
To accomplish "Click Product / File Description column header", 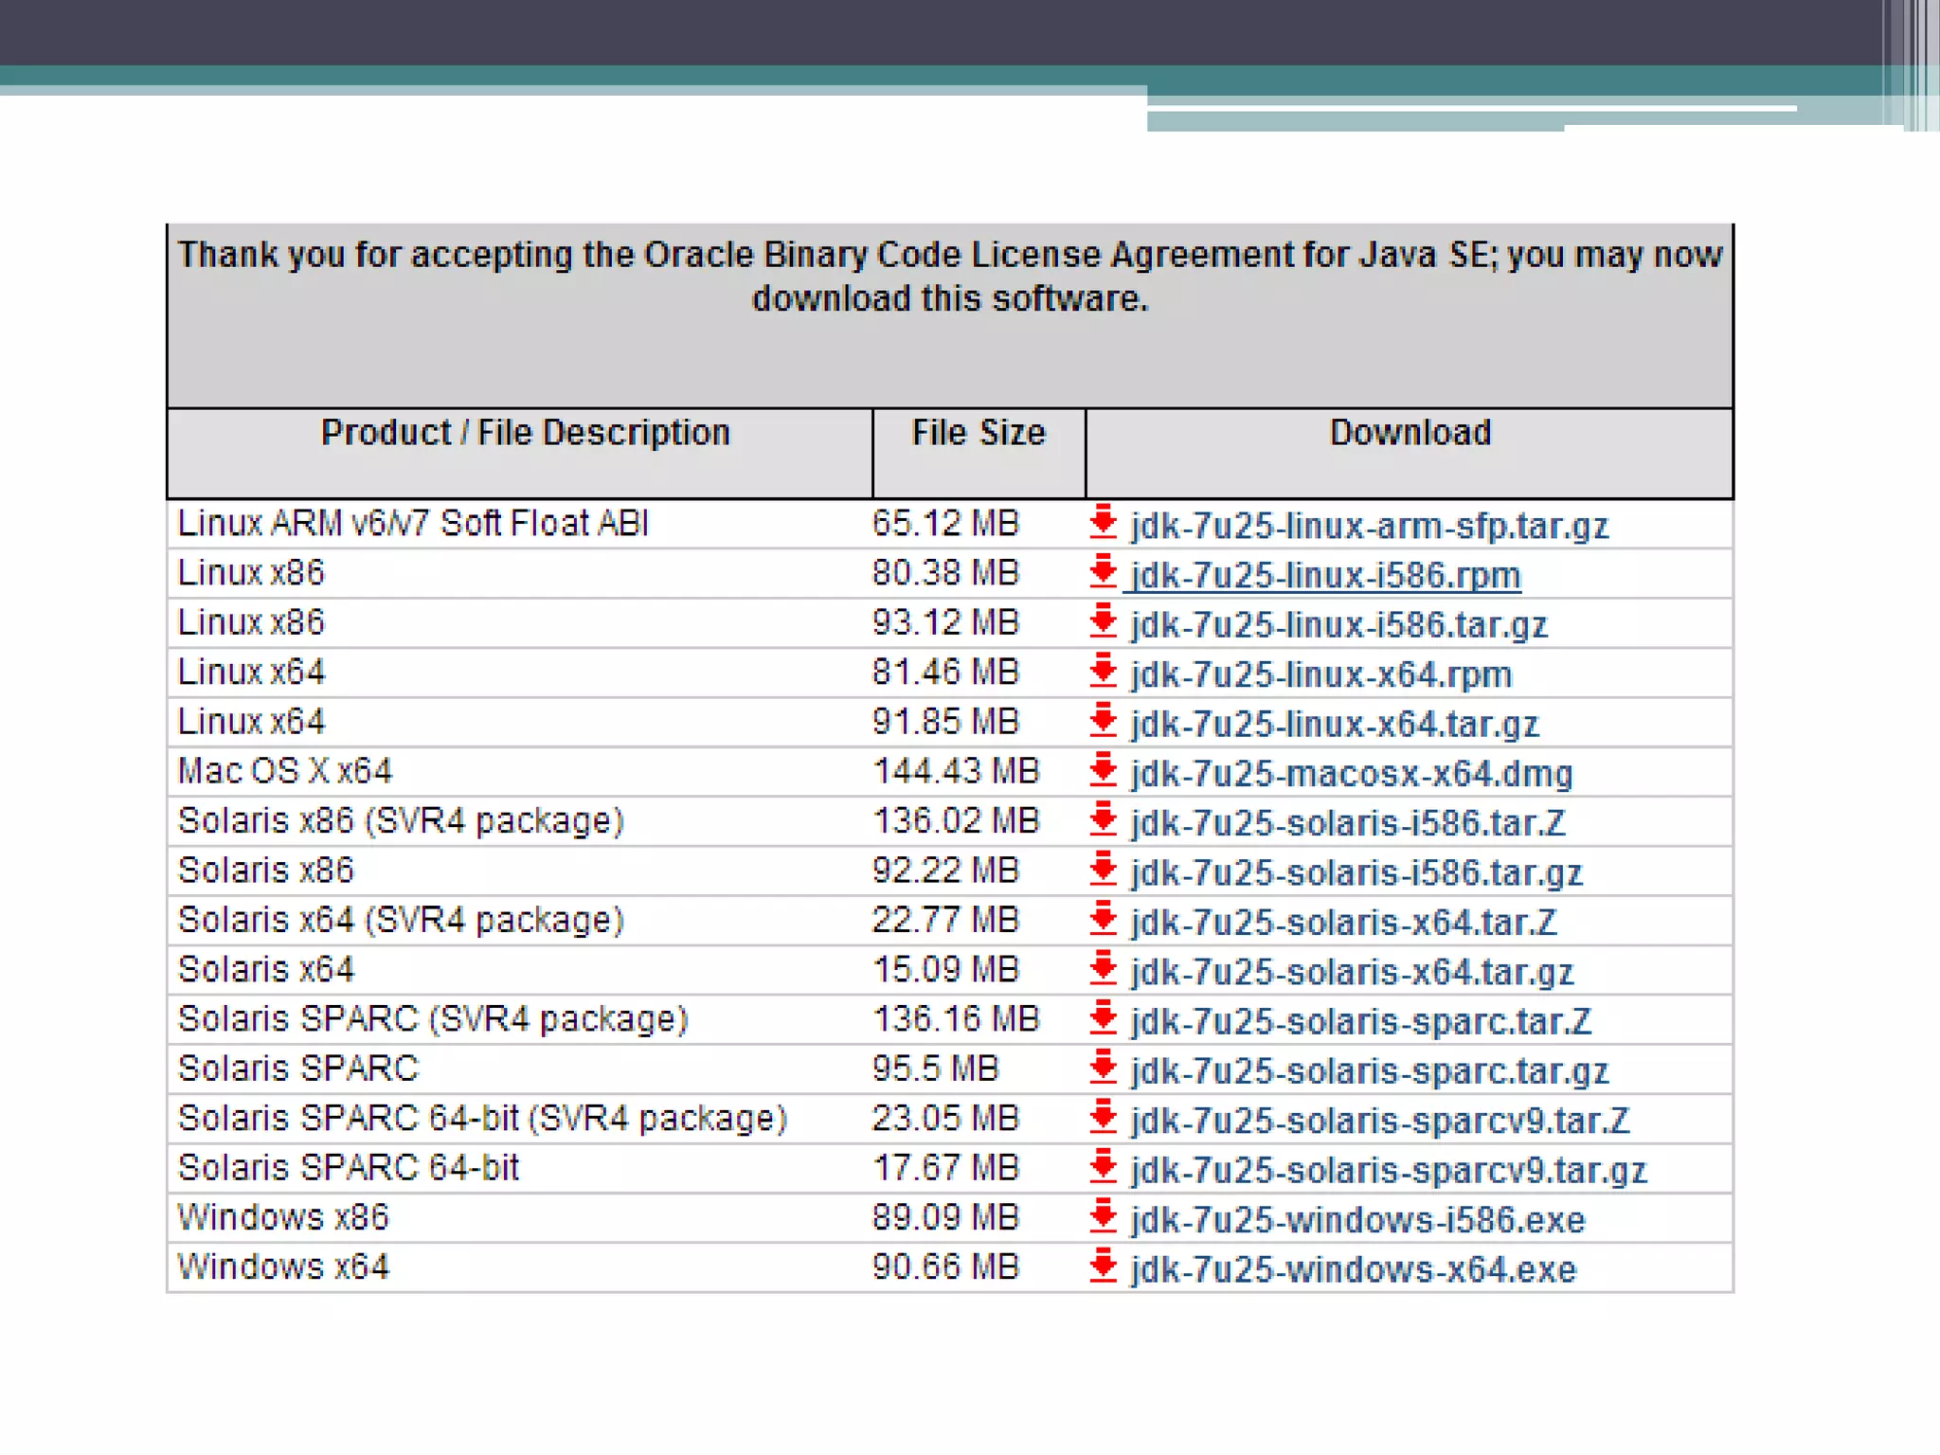I will (x=525, y=433).
